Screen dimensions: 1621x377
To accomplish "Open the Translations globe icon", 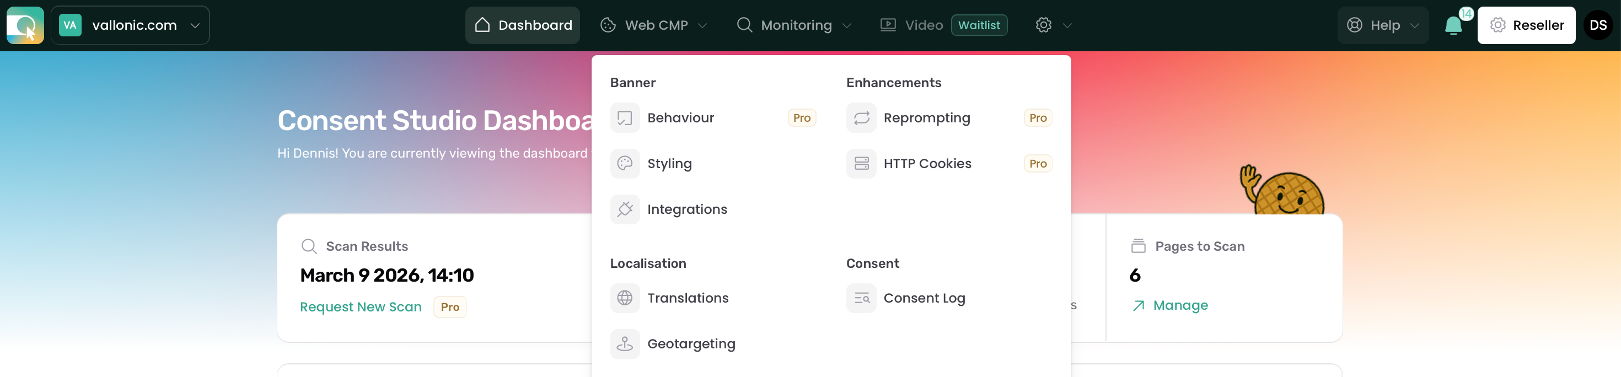I will click(x=624, y=298).
